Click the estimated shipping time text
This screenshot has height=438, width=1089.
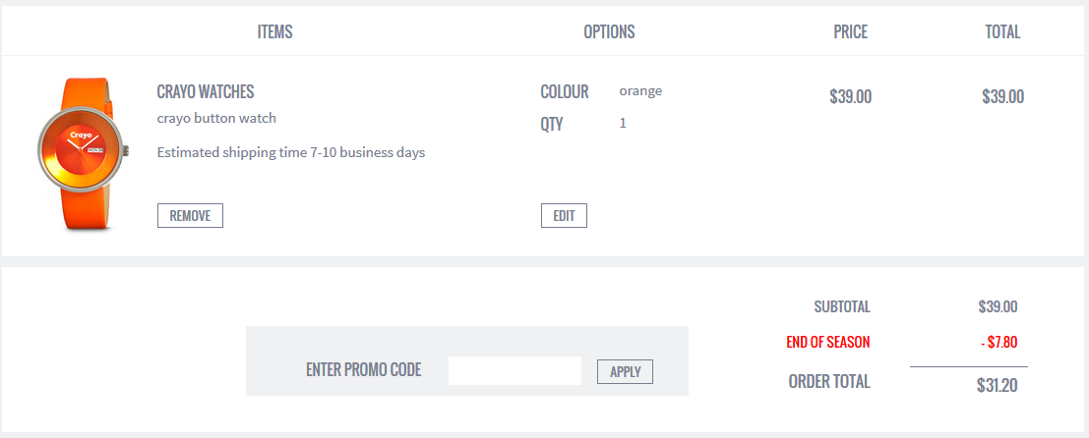[x=291, y=152]
